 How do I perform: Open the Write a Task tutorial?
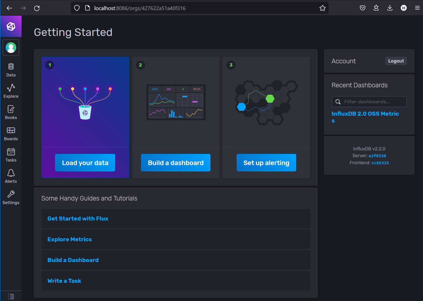64,281
